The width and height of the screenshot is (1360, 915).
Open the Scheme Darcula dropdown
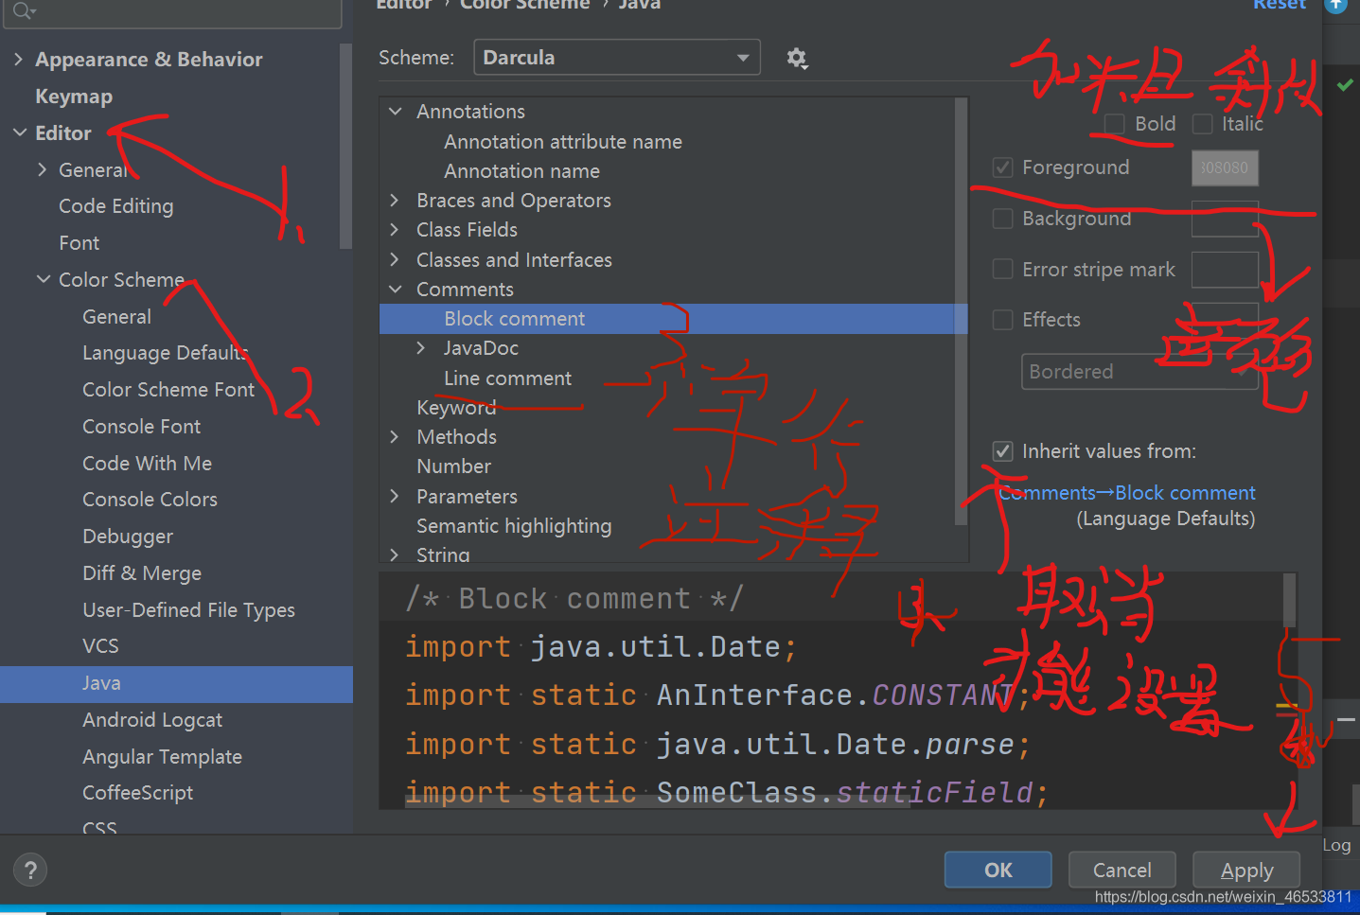(616, 58)
